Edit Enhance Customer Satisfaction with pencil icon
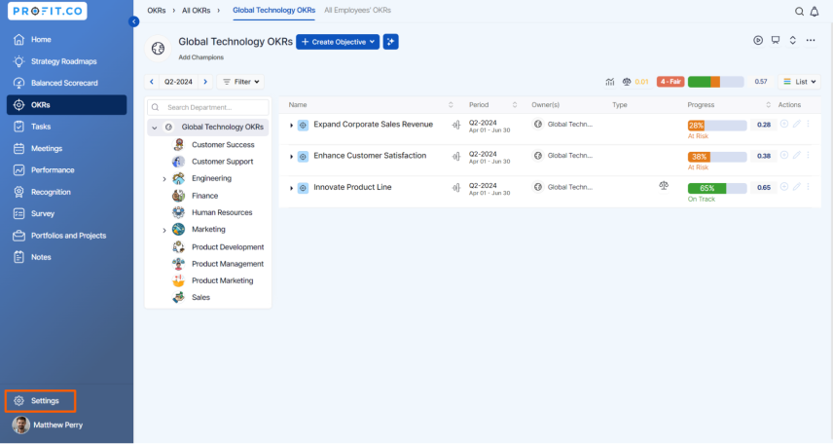Image resolution: width=833 pixels, height=444 pixels. coord(796,155)
